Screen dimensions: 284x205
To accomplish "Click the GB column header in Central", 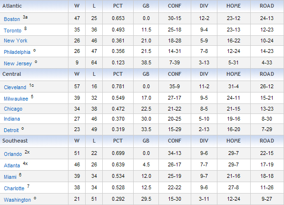I will (x=146, y=74).
